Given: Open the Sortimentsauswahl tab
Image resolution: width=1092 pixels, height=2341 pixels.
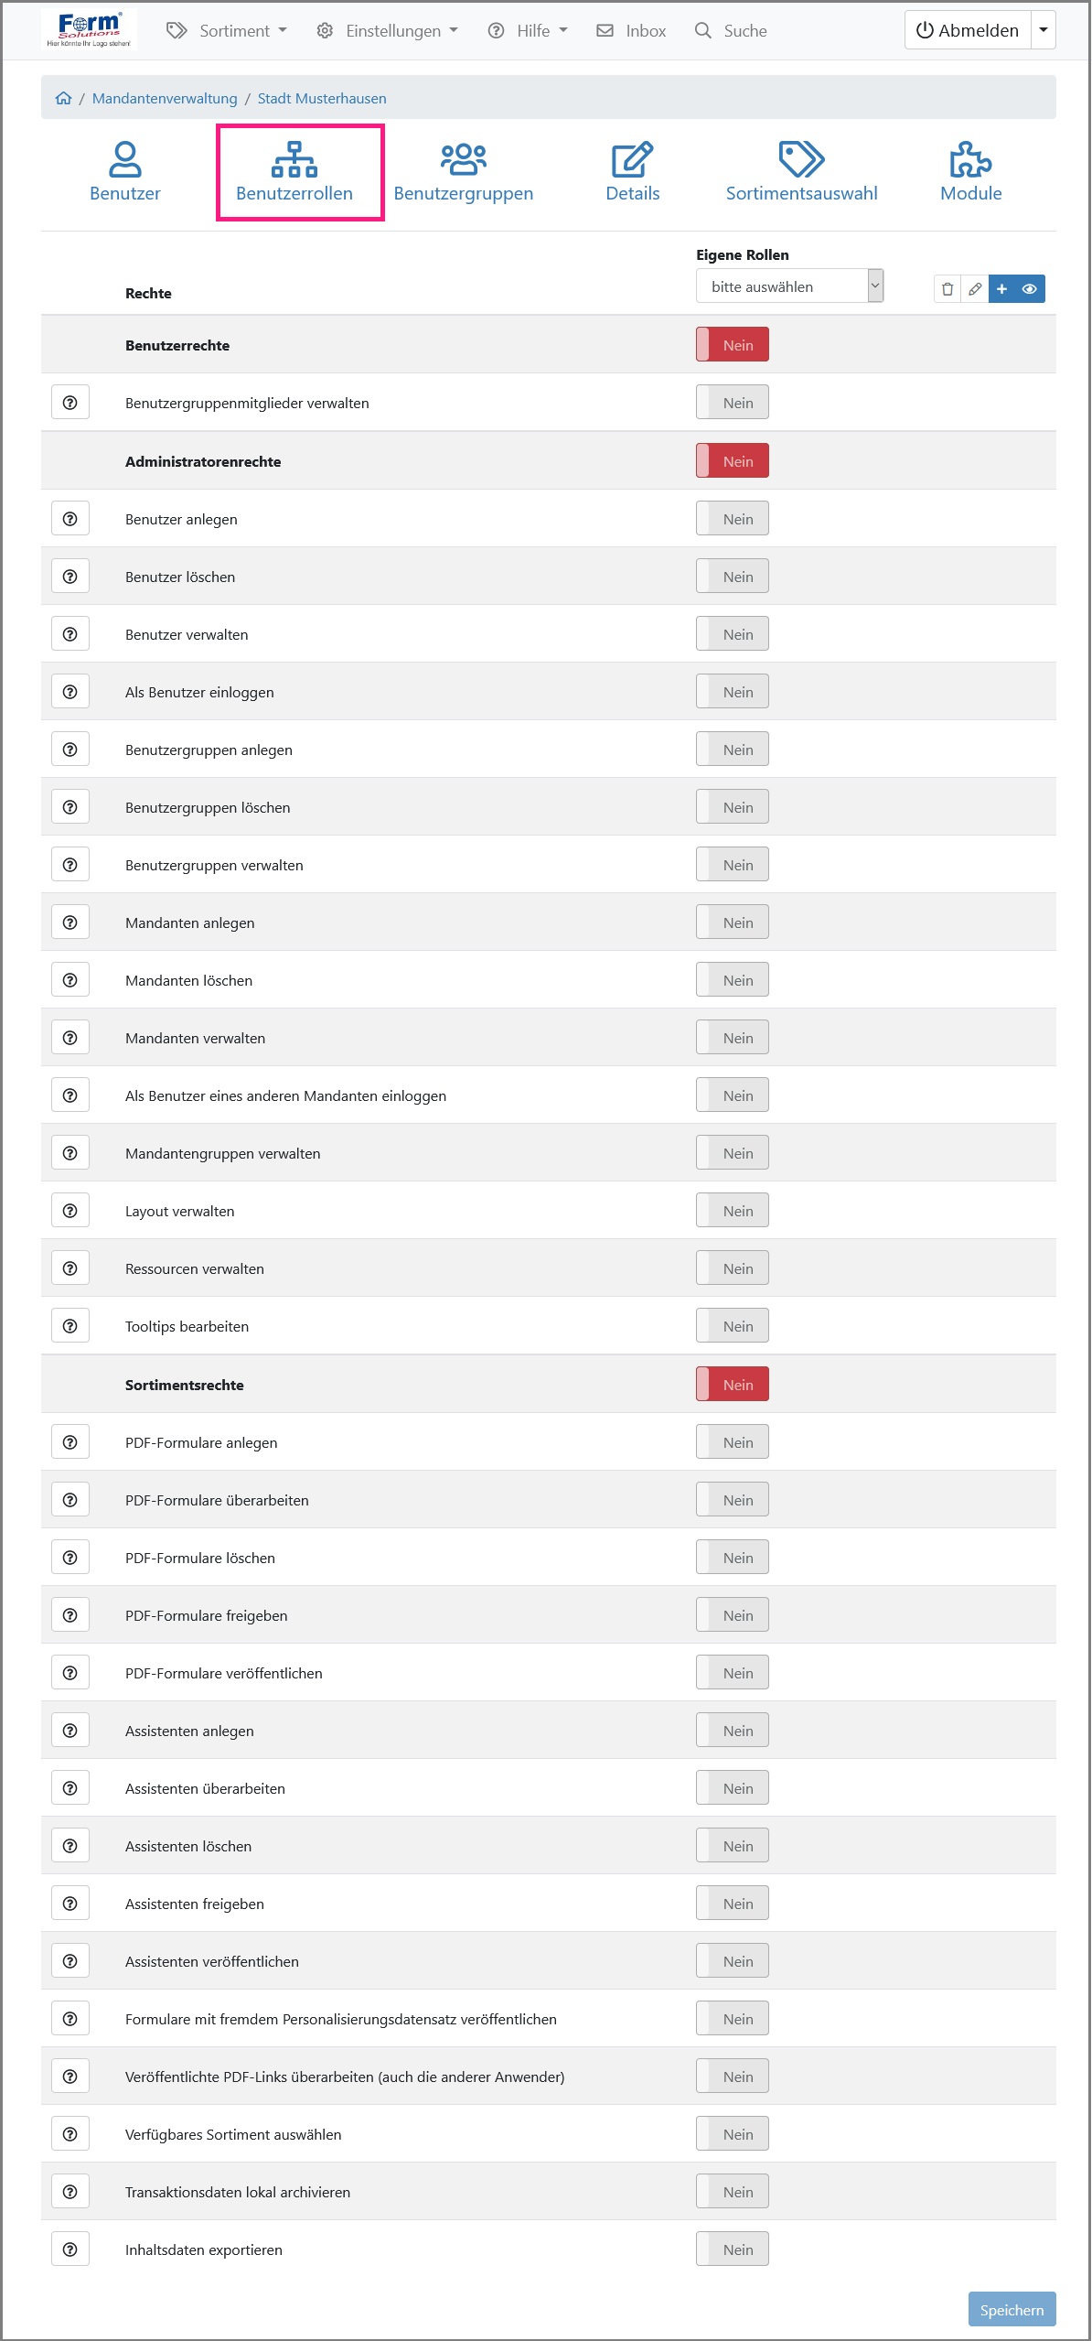Looking at the screenshot, I should tap(801, 171).
